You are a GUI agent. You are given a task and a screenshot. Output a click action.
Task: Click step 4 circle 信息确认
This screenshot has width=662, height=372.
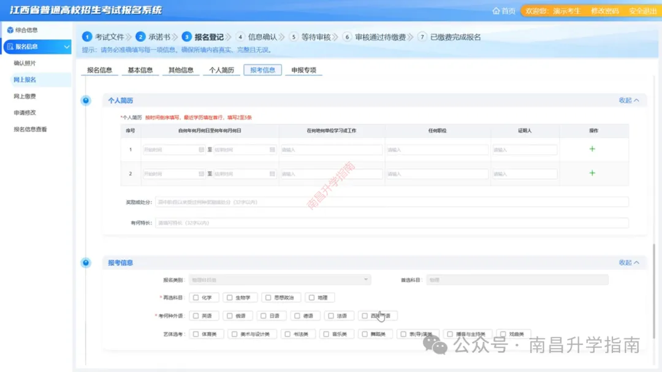click(240, 37)
